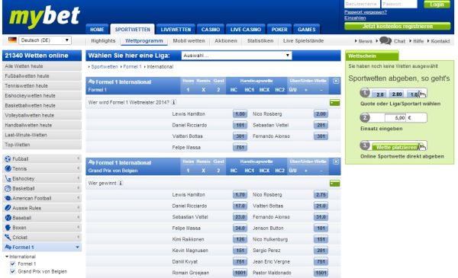458x278 pixels.
Task: Open the Statistiken submenu item
Action: (260, 41)
